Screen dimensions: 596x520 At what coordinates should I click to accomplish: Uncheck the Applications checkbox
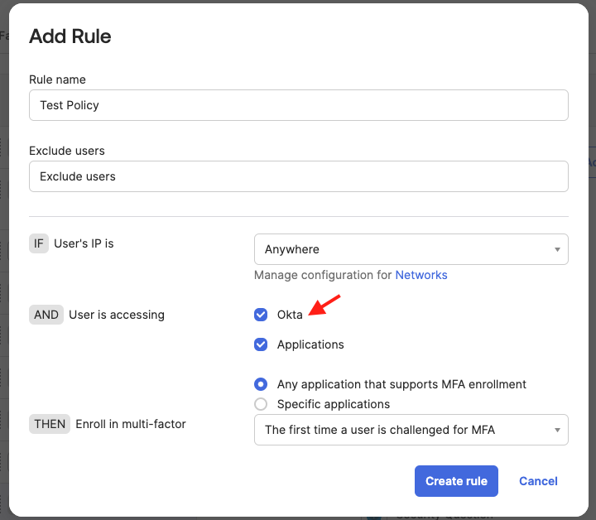click(x=261, y=344)
